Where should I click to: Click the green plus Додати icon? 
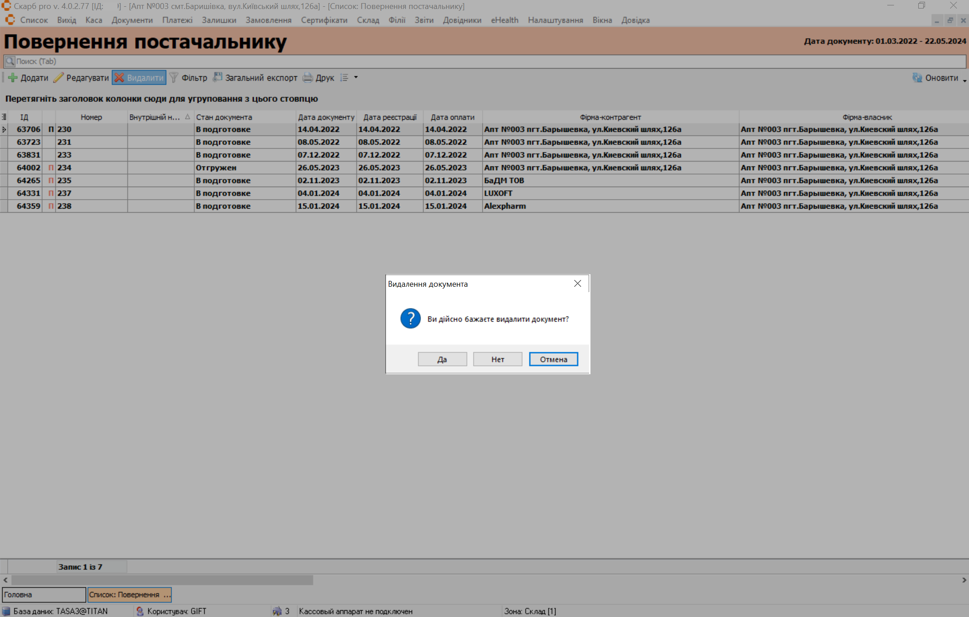click(13, 78)
